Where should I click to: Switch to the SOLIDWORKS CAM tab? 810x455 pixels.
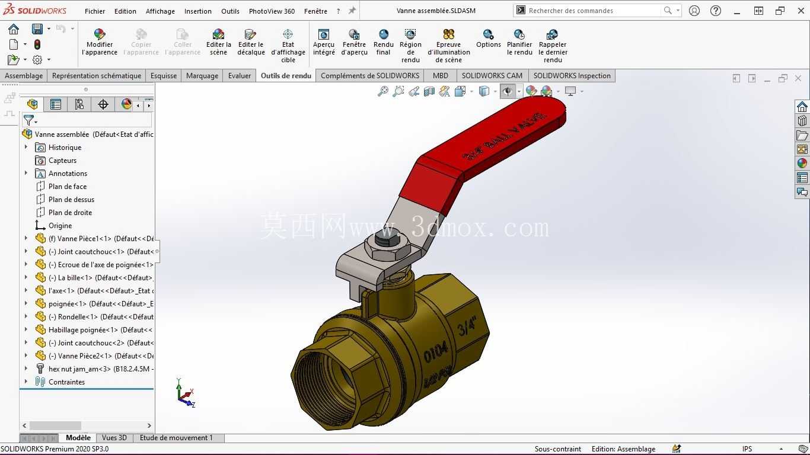click(x=492, y=76)
